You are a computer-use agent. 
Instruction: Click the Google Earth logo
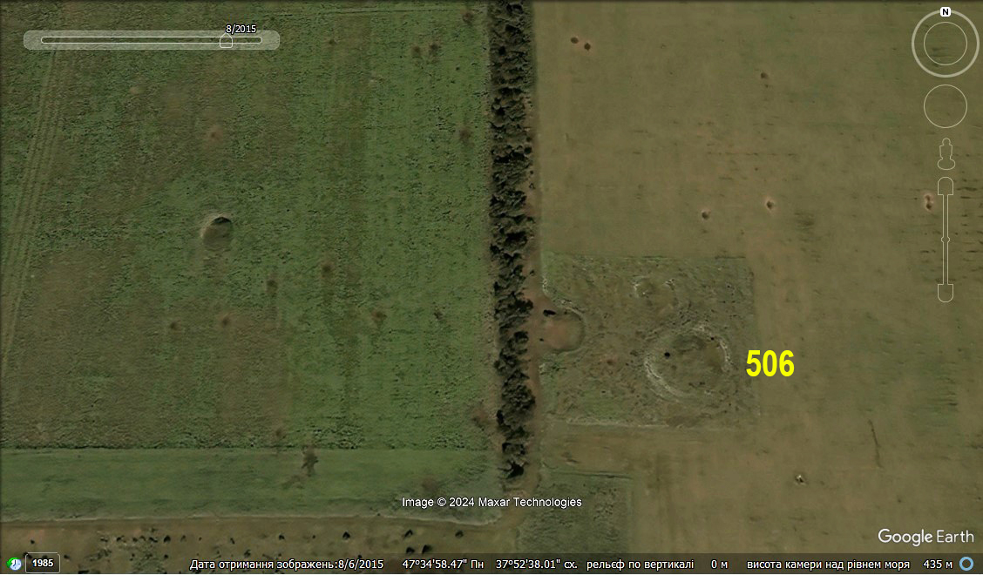[925, 537]
